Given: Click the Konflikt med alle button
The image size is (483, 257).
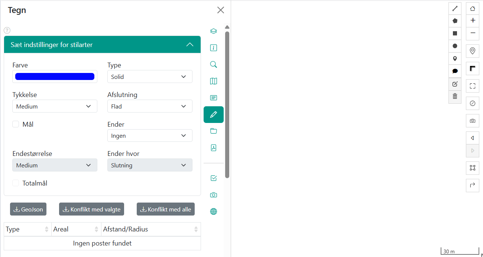Looking at the screenshot, I should coord(165,209).
